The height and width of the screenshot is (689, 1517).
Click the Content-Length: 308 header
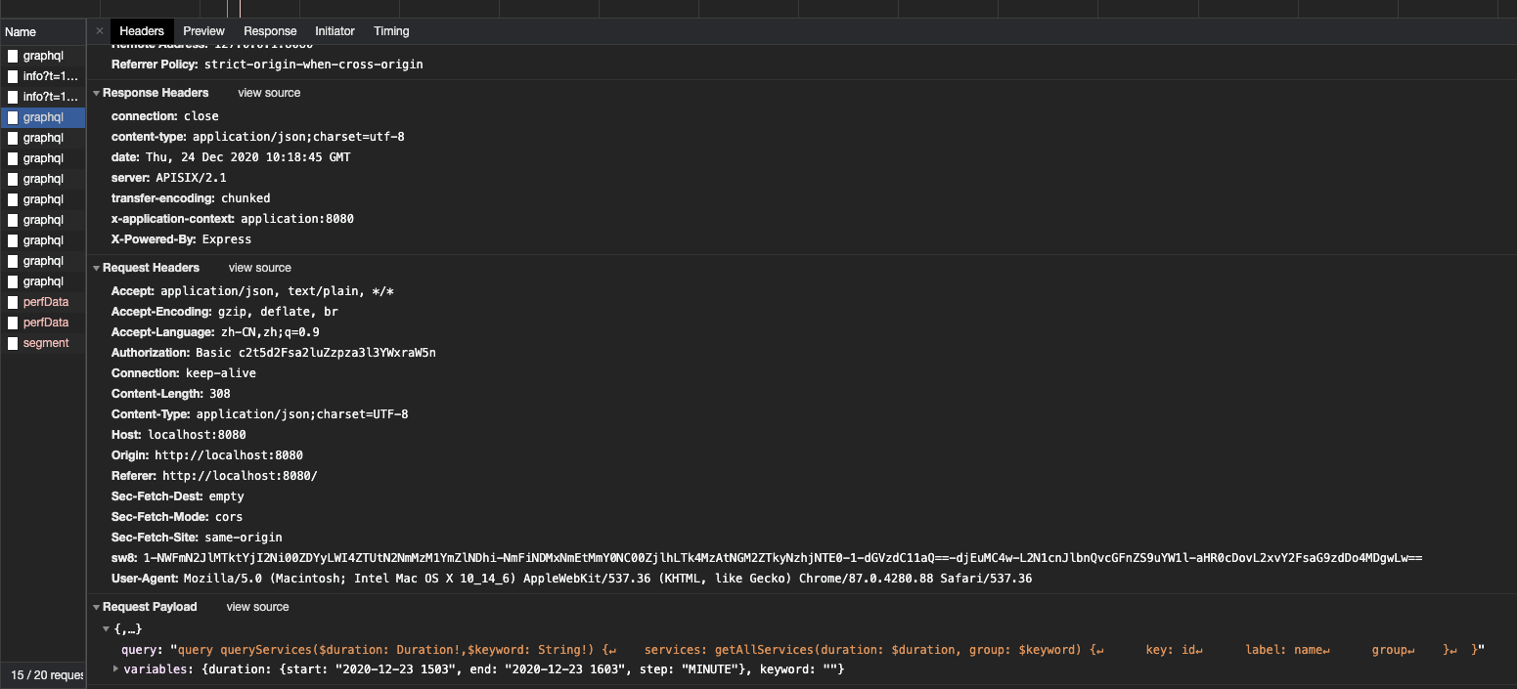coord(171,394)
